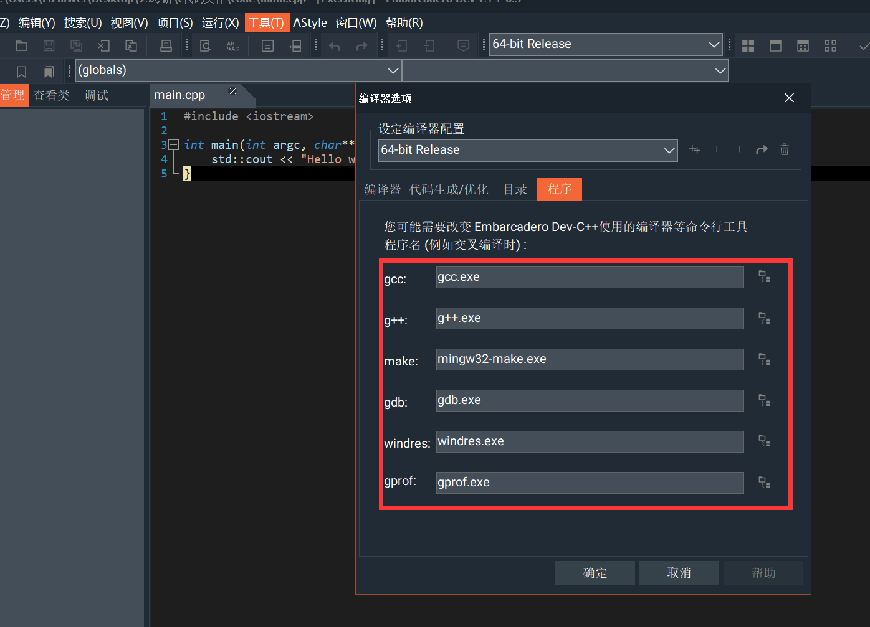Switch to the 查看类 side tab
This screenshot has height=627, width=870.
tap(52, 95)
